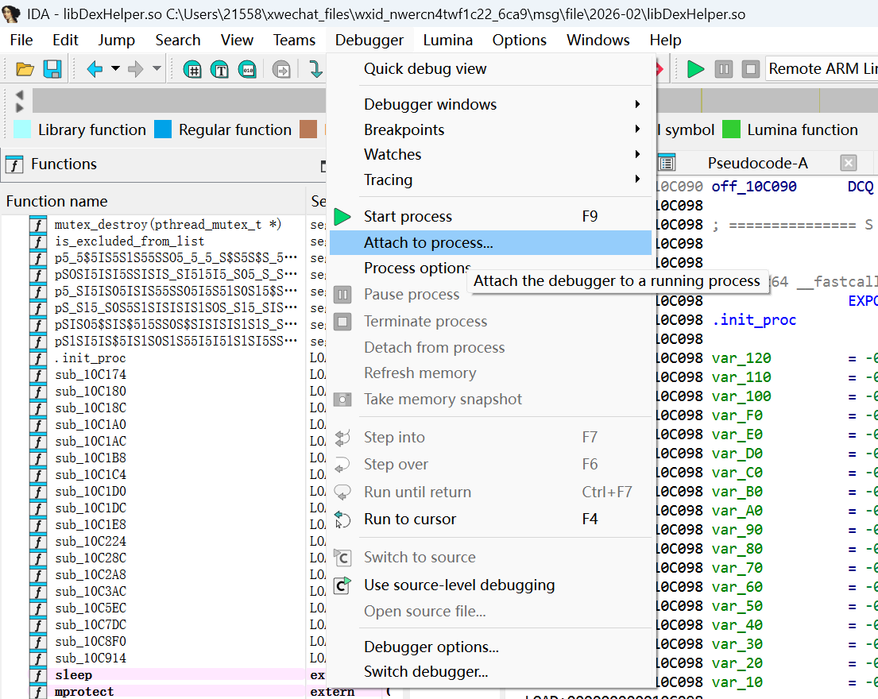
Task: Choose Run to cursor menu item
Action: coord(490,519)
